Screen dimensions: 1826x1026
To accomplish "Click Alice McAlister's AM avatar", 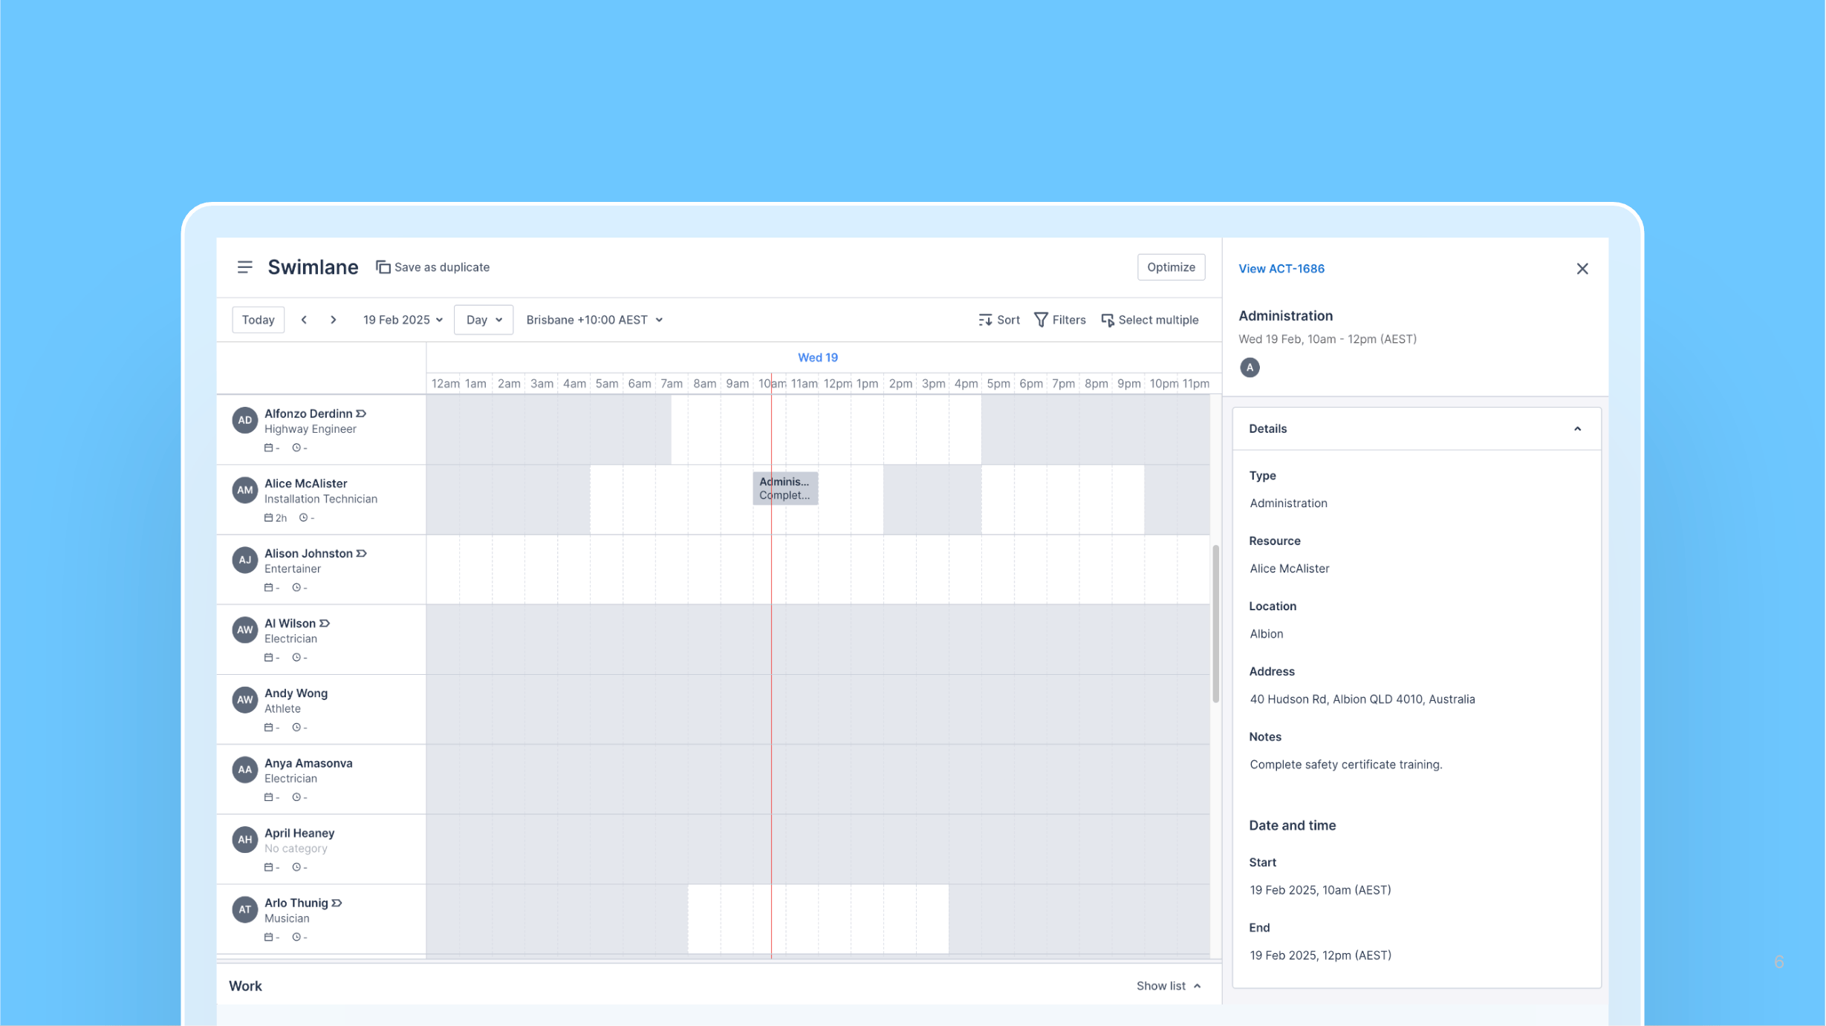I will point(244,490).
